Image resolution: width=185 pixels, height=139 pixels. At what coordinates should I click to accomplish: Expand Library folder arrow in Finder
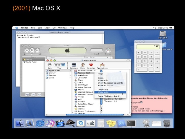point(70,73)
